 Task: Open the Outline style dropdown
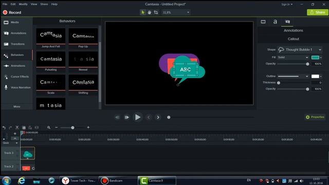coord(293,77)
